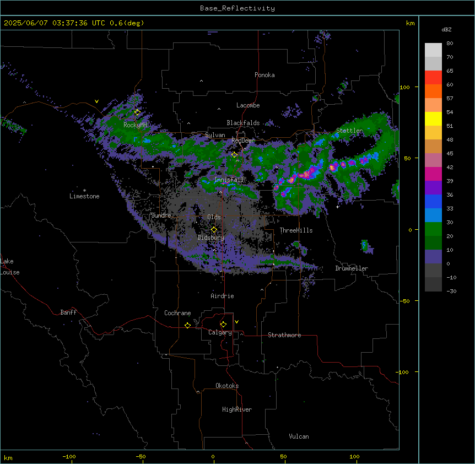Select the Lake Louise label
This screenshot has width=475, height=464.
pyautogui.click(x=10, y=267)
